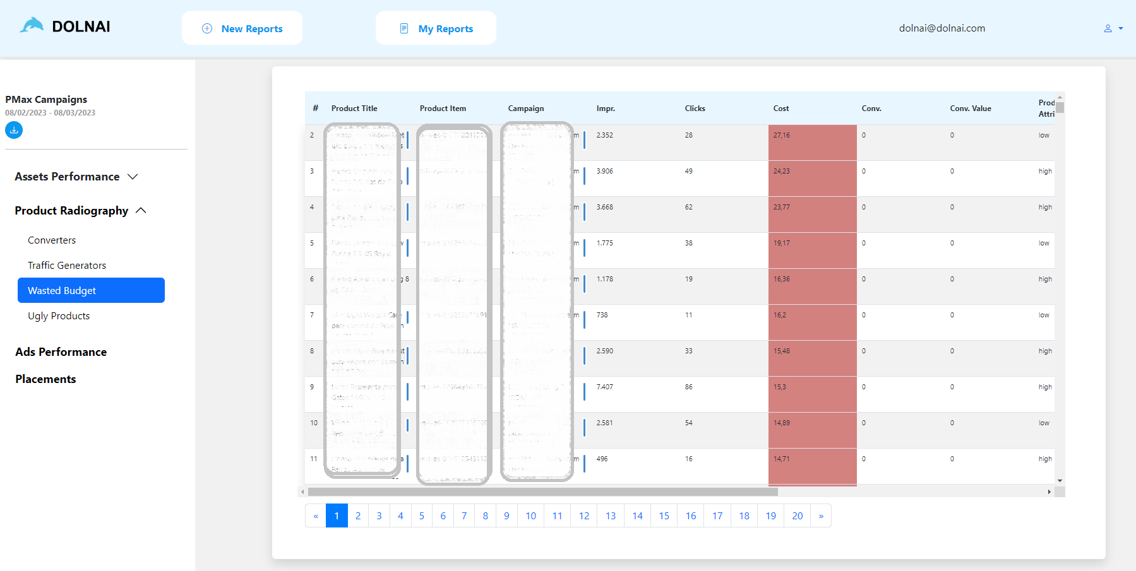Screen dimensions: 1136x571
Task: Open the Traffic Generators report
Action: (67, 265)
